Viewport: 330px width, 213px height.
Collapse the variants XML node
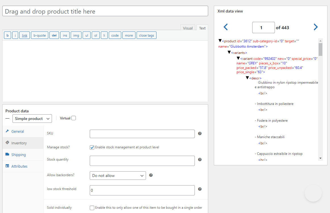(229, 52)
